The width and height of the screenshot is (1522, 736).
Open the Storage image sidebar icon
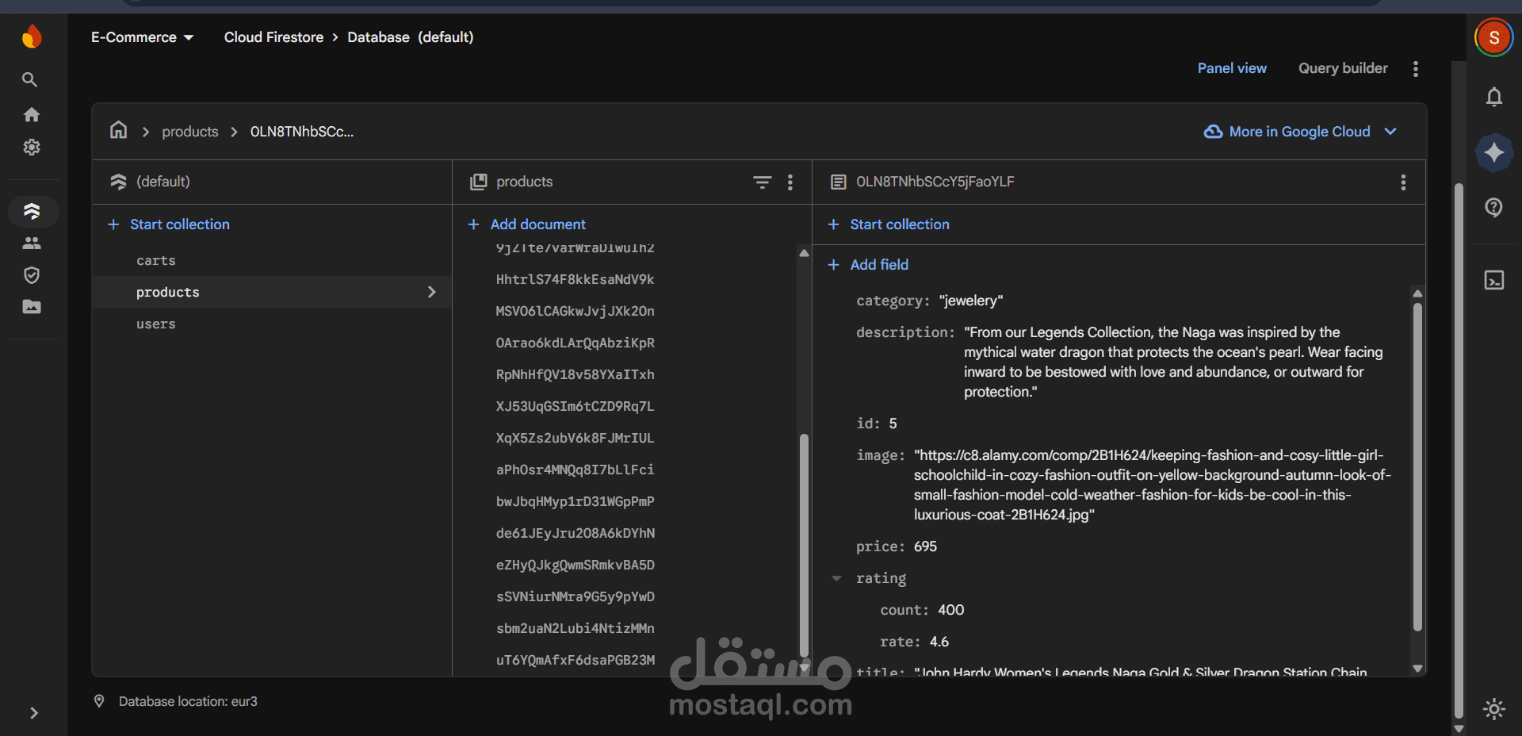[x=32, y=307]
